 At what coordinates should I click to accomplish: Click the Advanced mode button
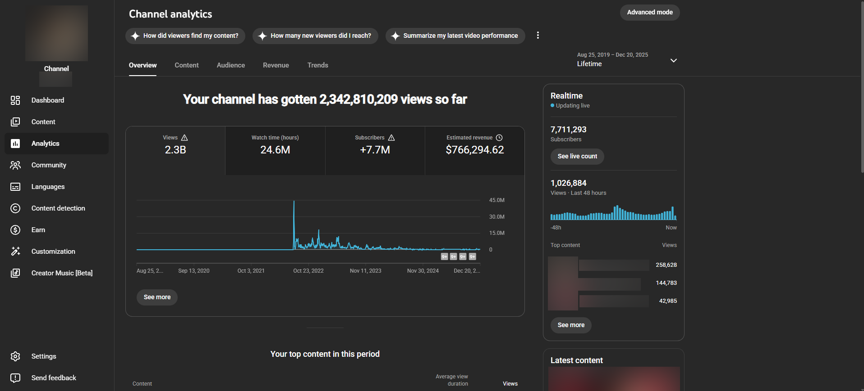[x=649, y=12]
